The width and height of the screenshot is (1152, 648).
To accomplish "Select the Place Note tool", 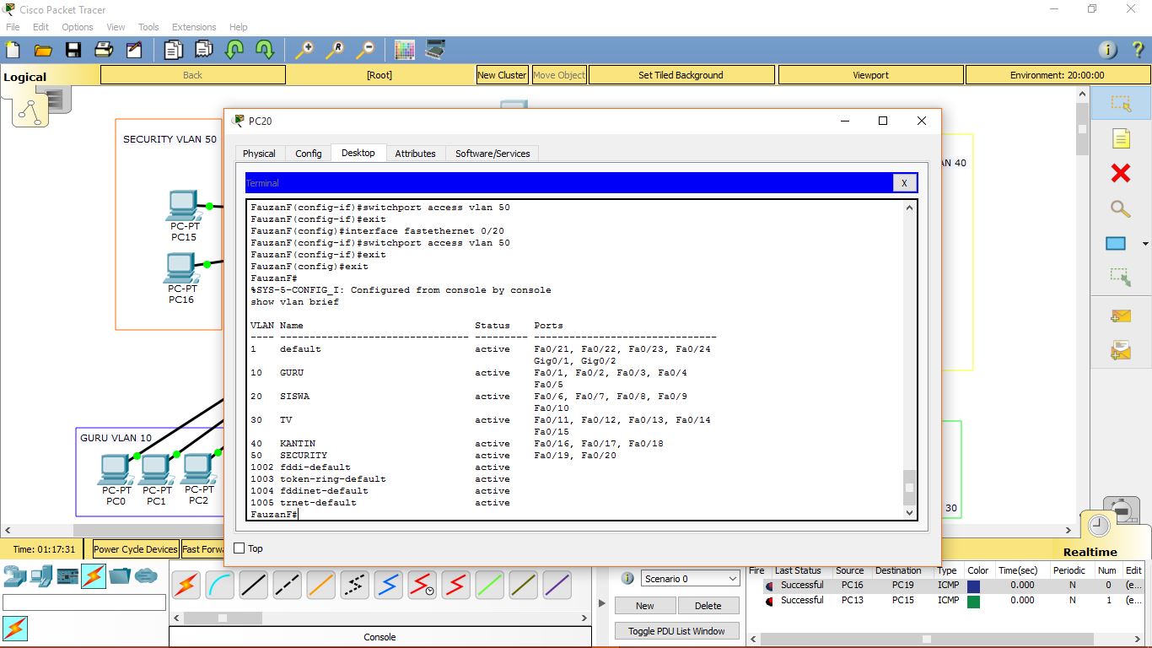I will pos(1122,138).
